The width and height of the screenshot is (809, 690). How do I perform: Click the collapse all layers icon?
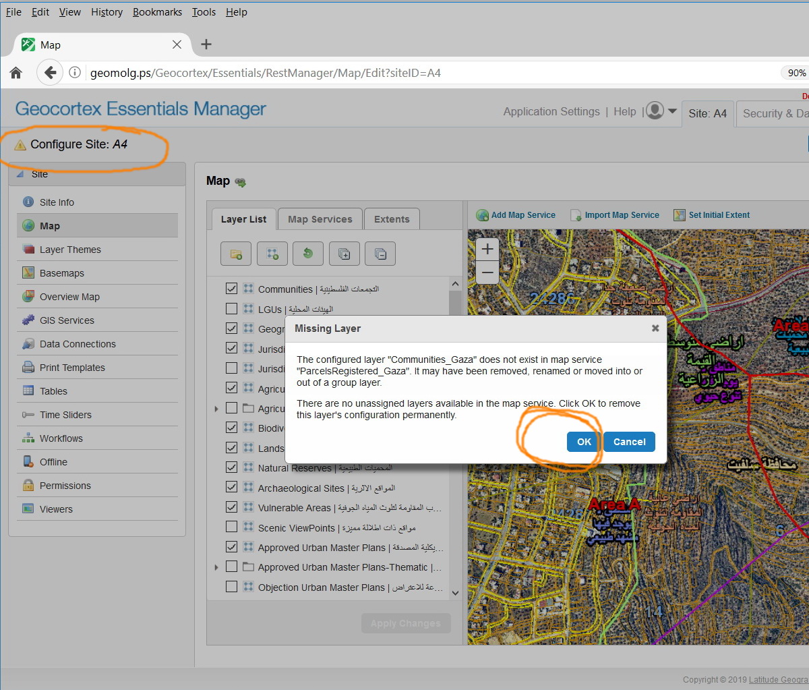click(380, 254)
